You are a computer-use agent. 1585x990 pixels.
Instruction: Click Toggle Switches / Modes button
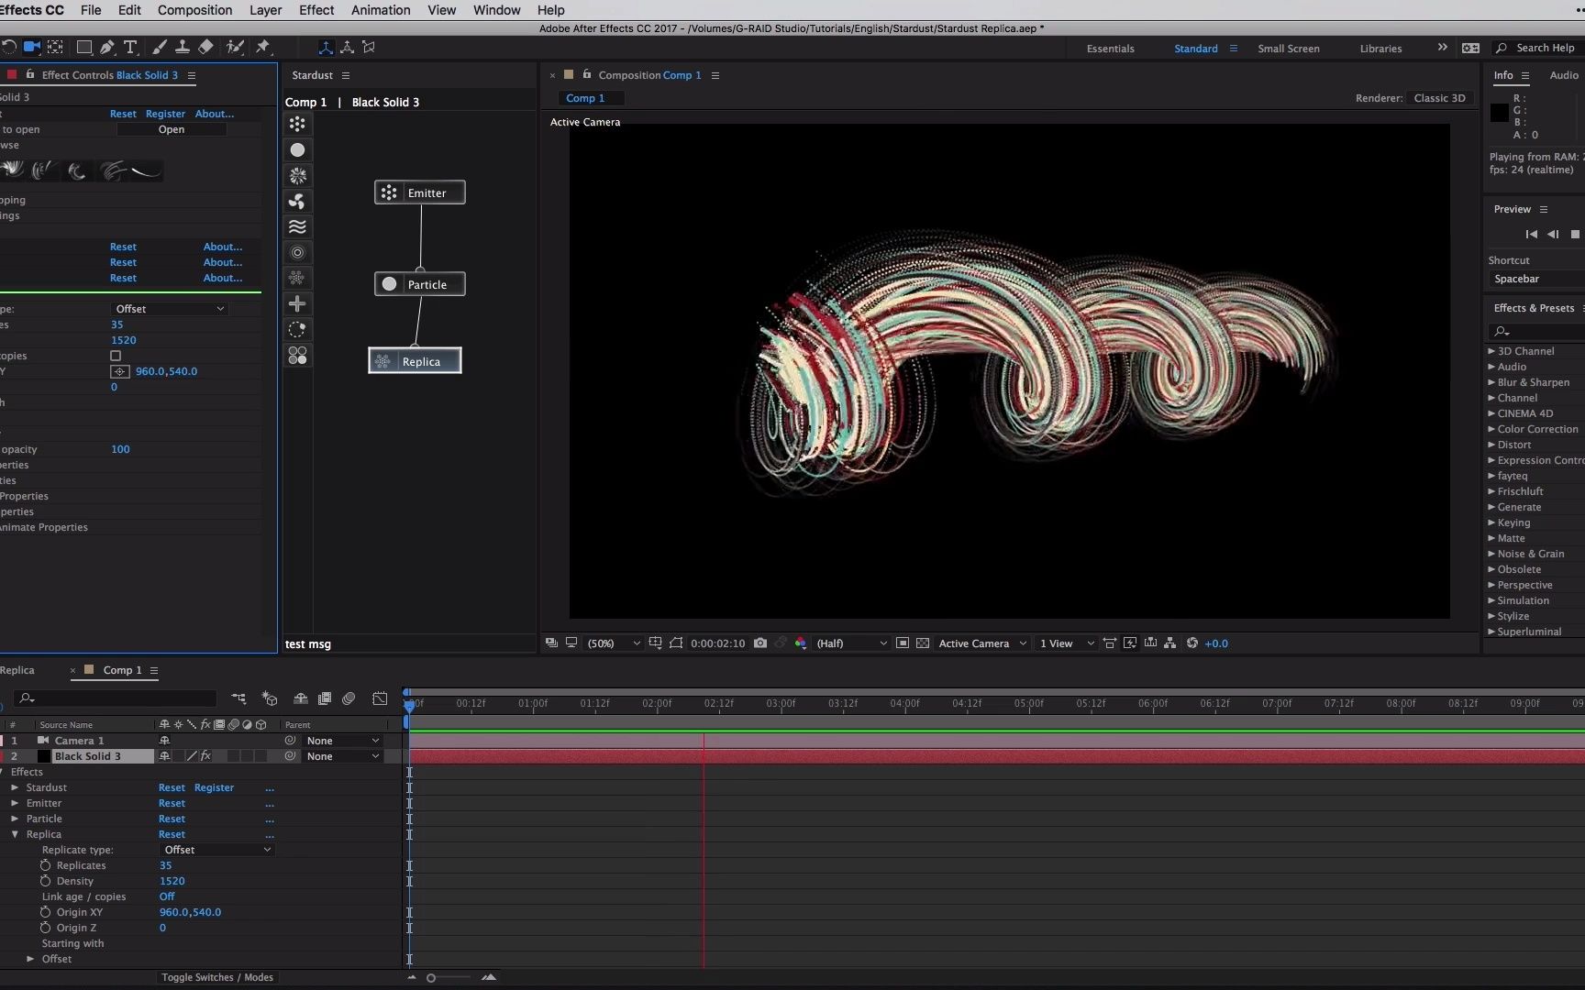(x=217, y=977)
